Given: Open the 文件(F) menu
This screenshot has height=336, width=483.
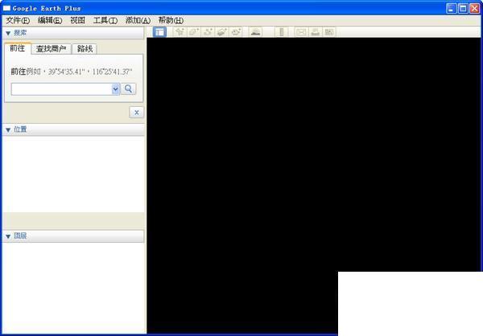Looking at the screenshot, I should [x=18, y=21].
